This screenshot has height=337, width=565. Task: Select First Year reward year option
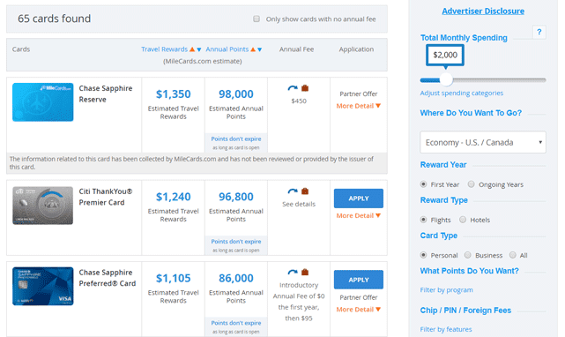coord(423,184)
